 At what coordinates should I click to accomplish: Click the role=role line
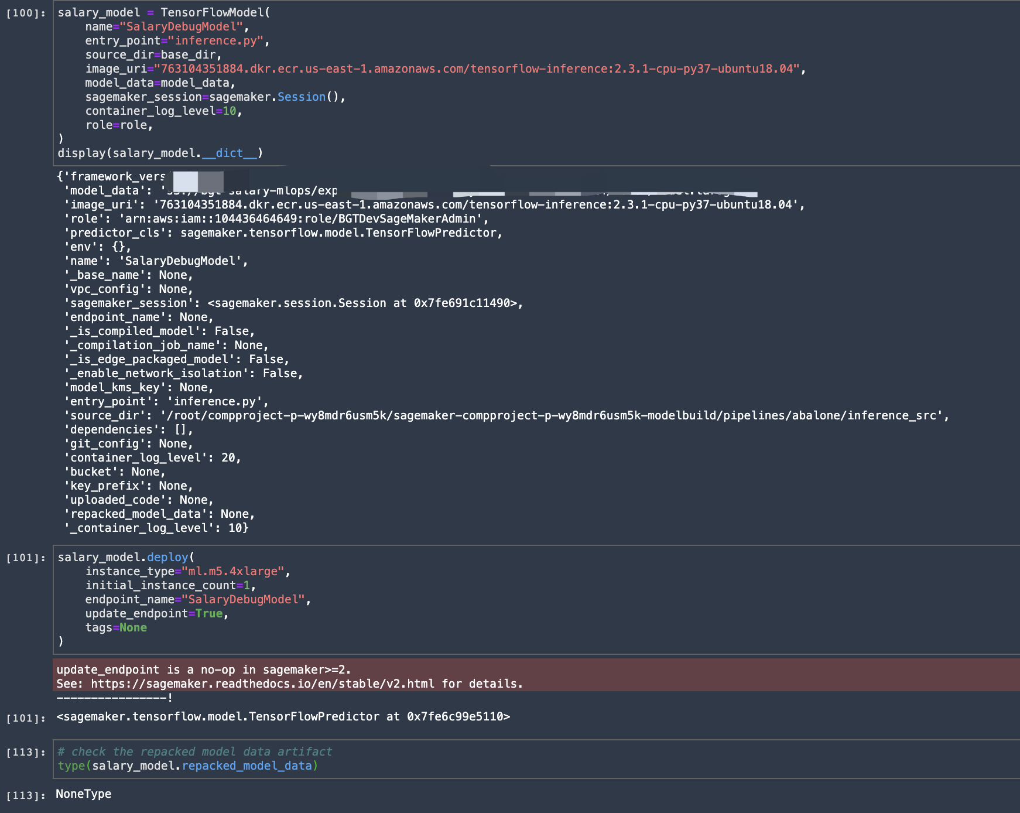coord(119,125)
